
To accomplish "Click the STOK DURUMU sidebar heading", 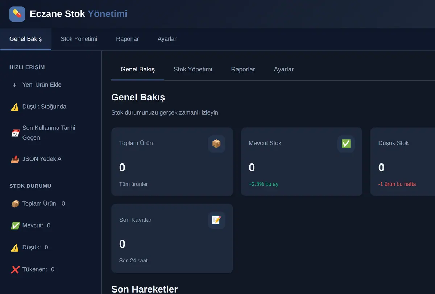I will [30, 186].
